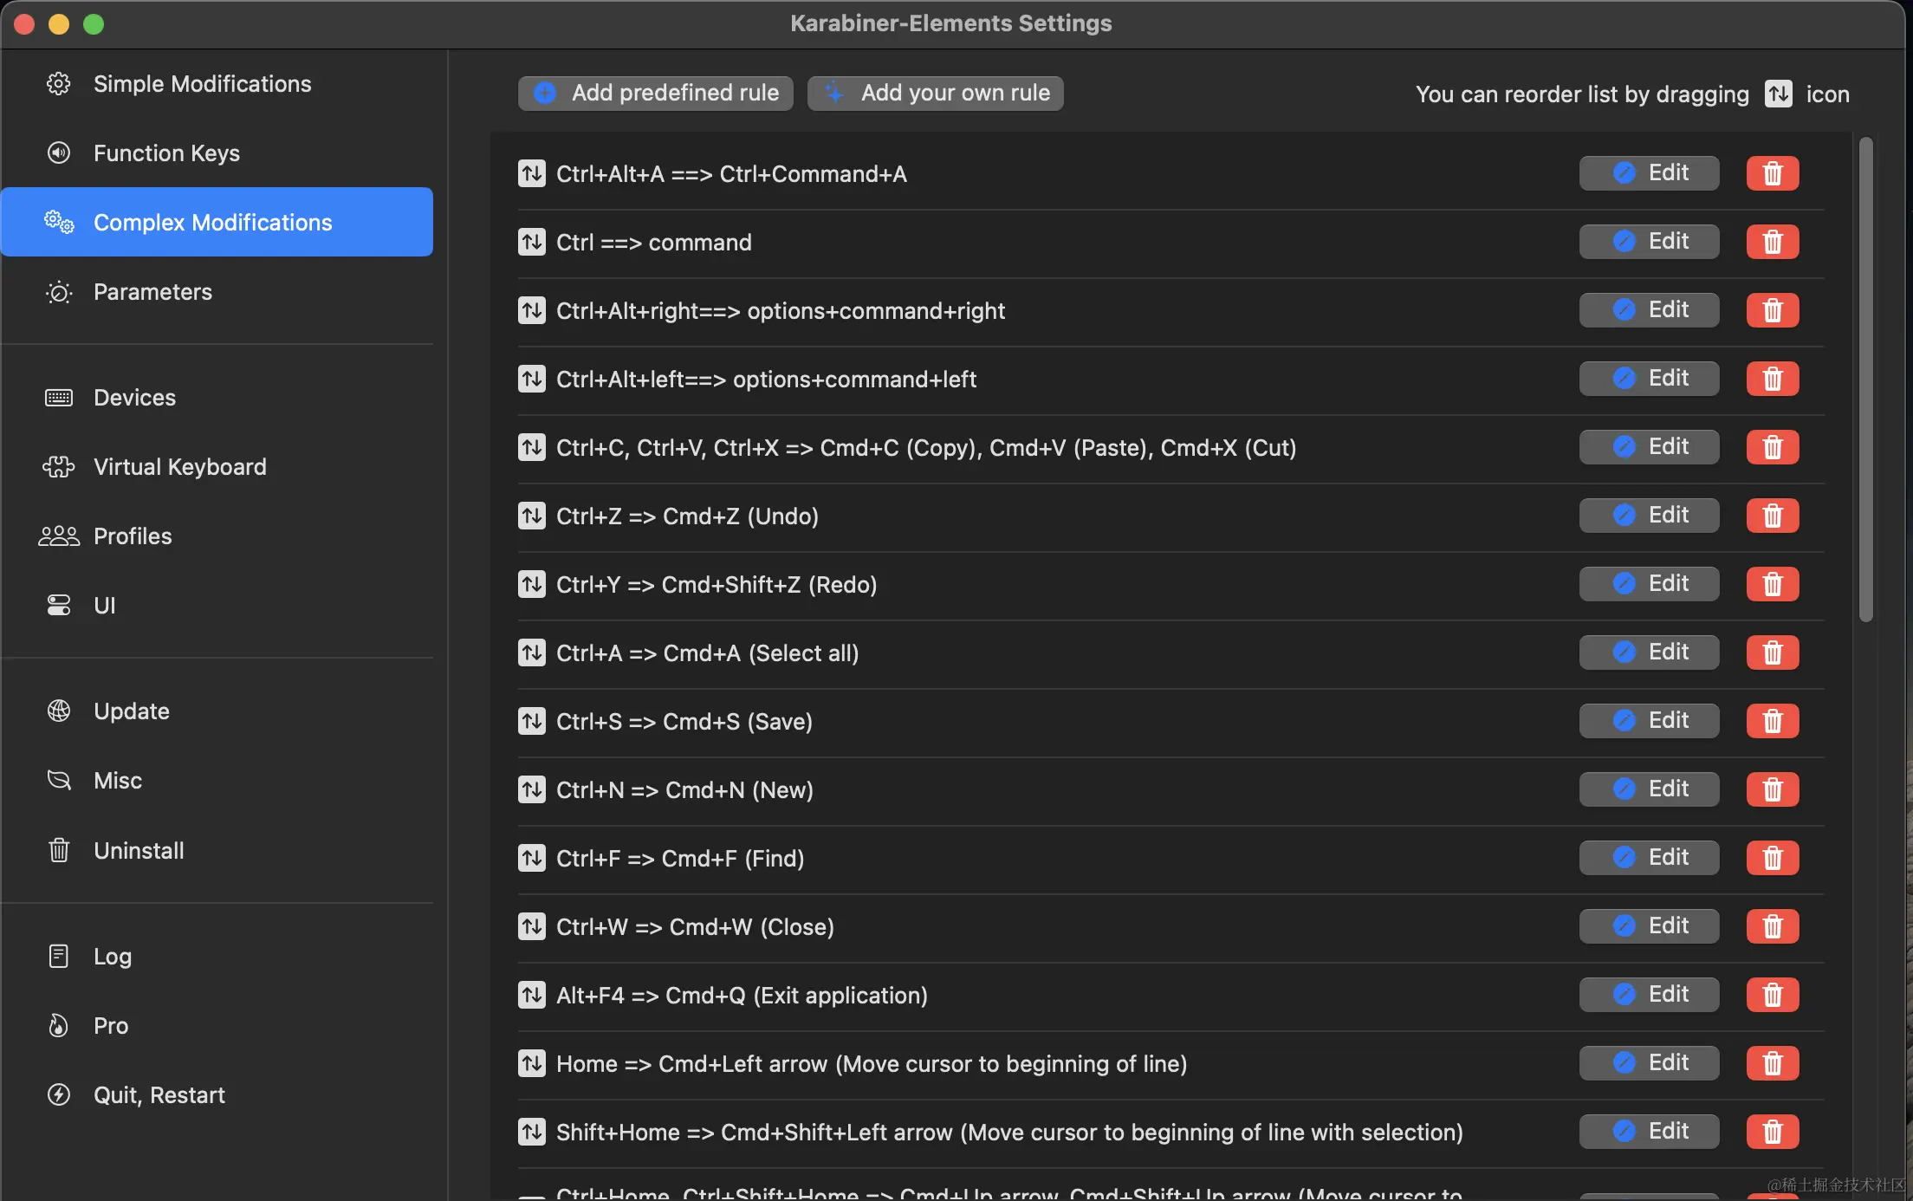
Task: Select the Quit, Restart sidebar item
Action: (159, 1095)
